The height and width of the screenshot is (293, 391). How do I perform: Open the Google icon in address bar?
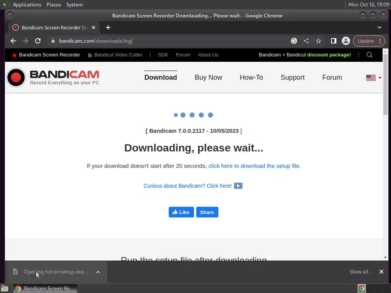pos(294,41)
